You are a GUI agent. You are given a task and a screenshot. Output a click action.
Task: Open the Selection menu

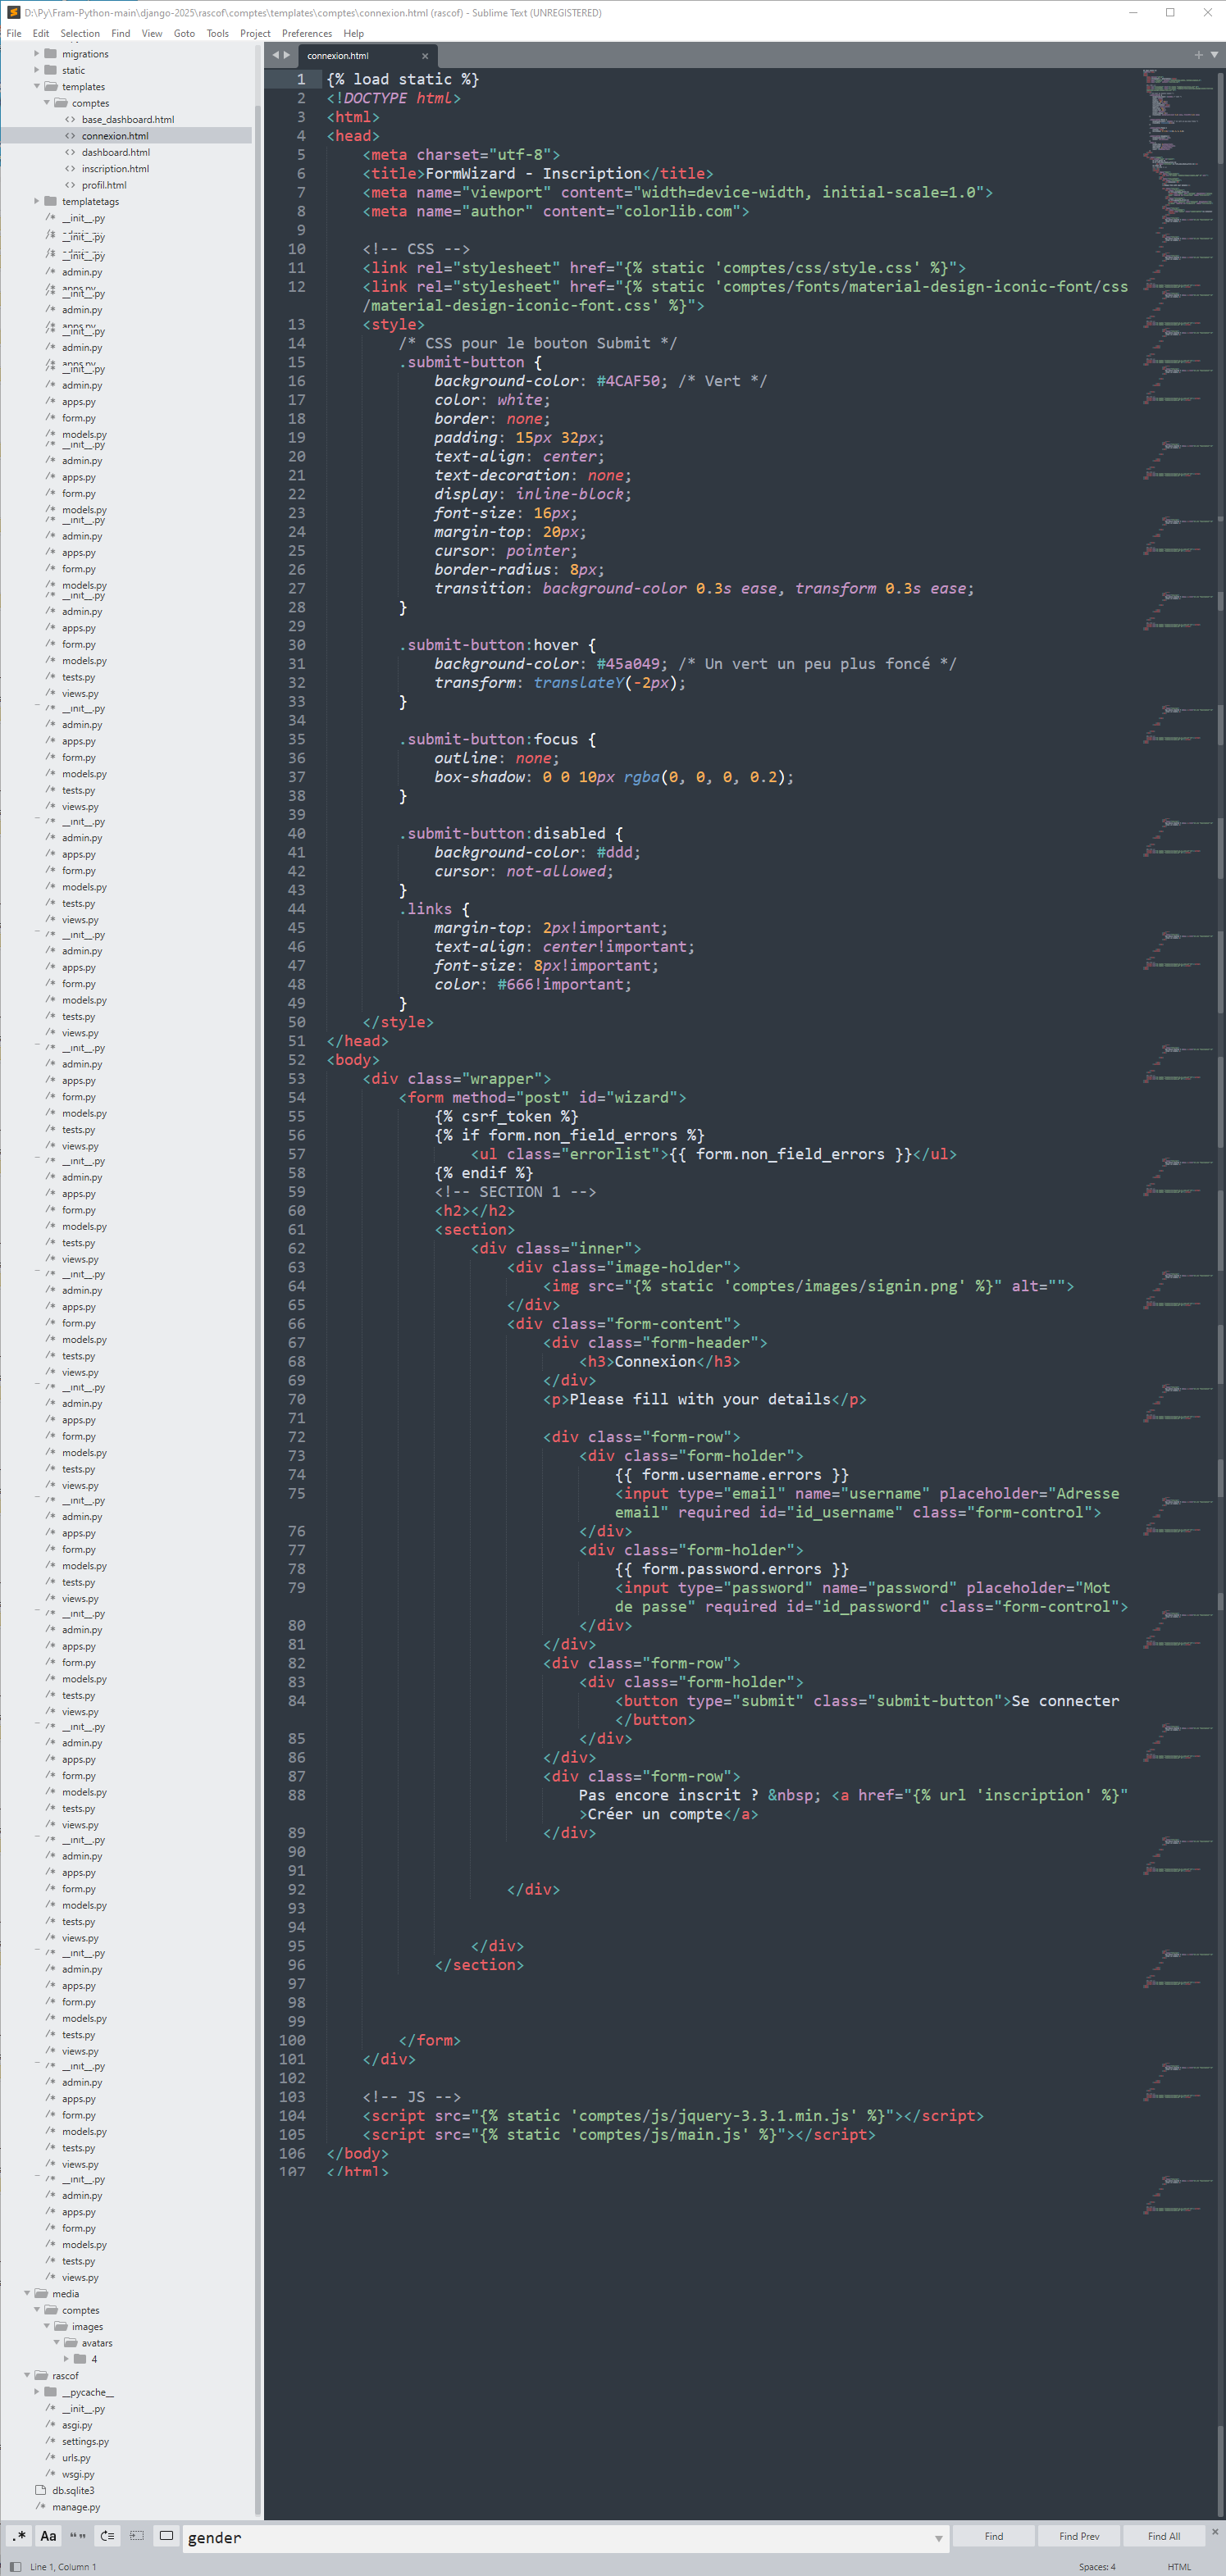(80, 33)
